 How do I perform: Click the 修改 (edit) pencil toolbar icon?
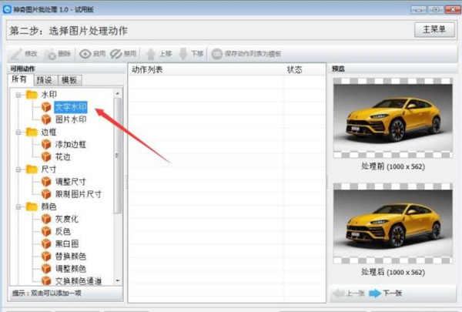17,54
